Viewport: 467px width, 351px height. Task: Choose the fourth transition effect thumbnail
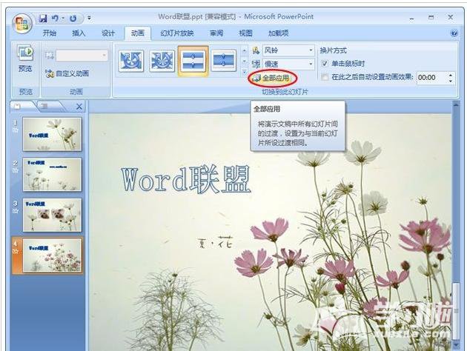[223, 60]
